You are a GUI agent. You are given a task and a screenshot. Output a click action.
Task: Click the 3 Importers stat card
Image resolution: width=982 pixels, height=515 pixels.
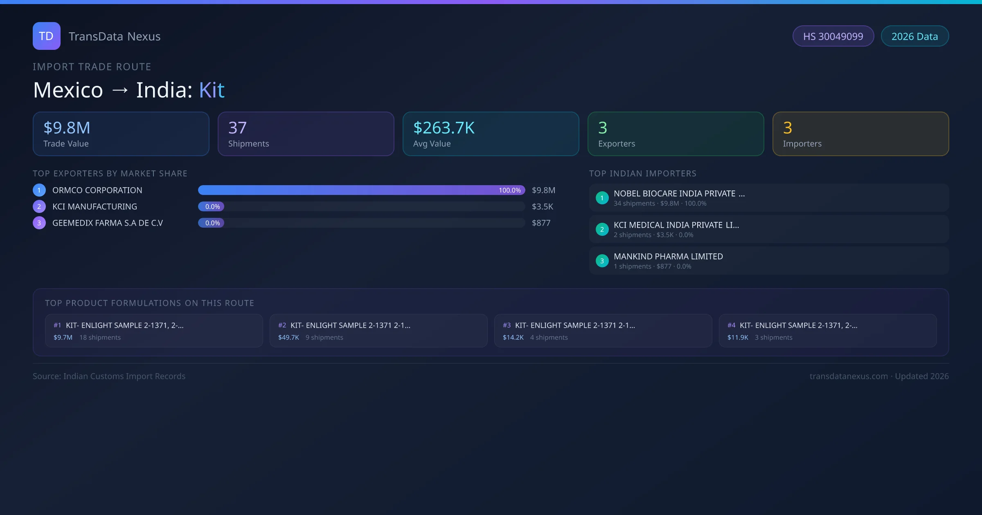860,134
